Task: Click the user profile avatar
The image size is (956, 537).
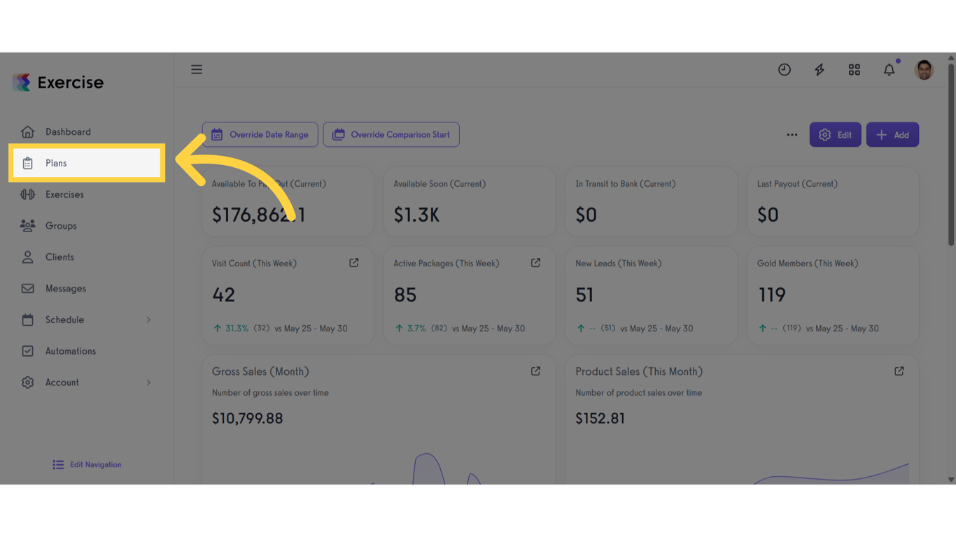Action: point(924,70)
